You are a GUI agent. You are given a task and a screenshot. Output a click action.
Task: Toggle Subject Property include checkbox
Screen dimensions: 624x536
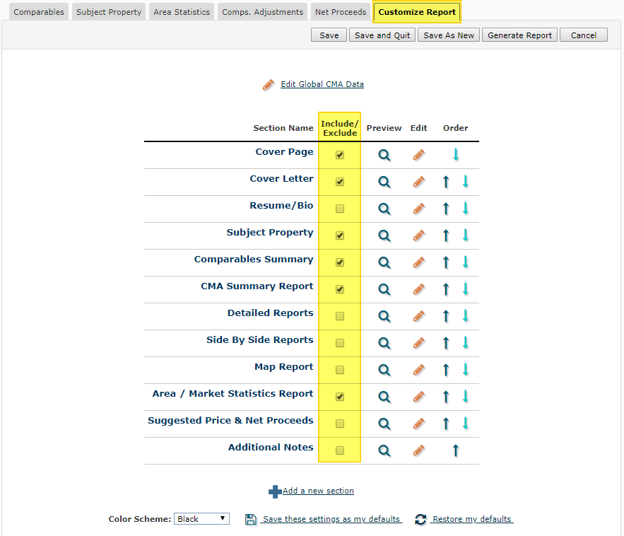pos(340,235)
